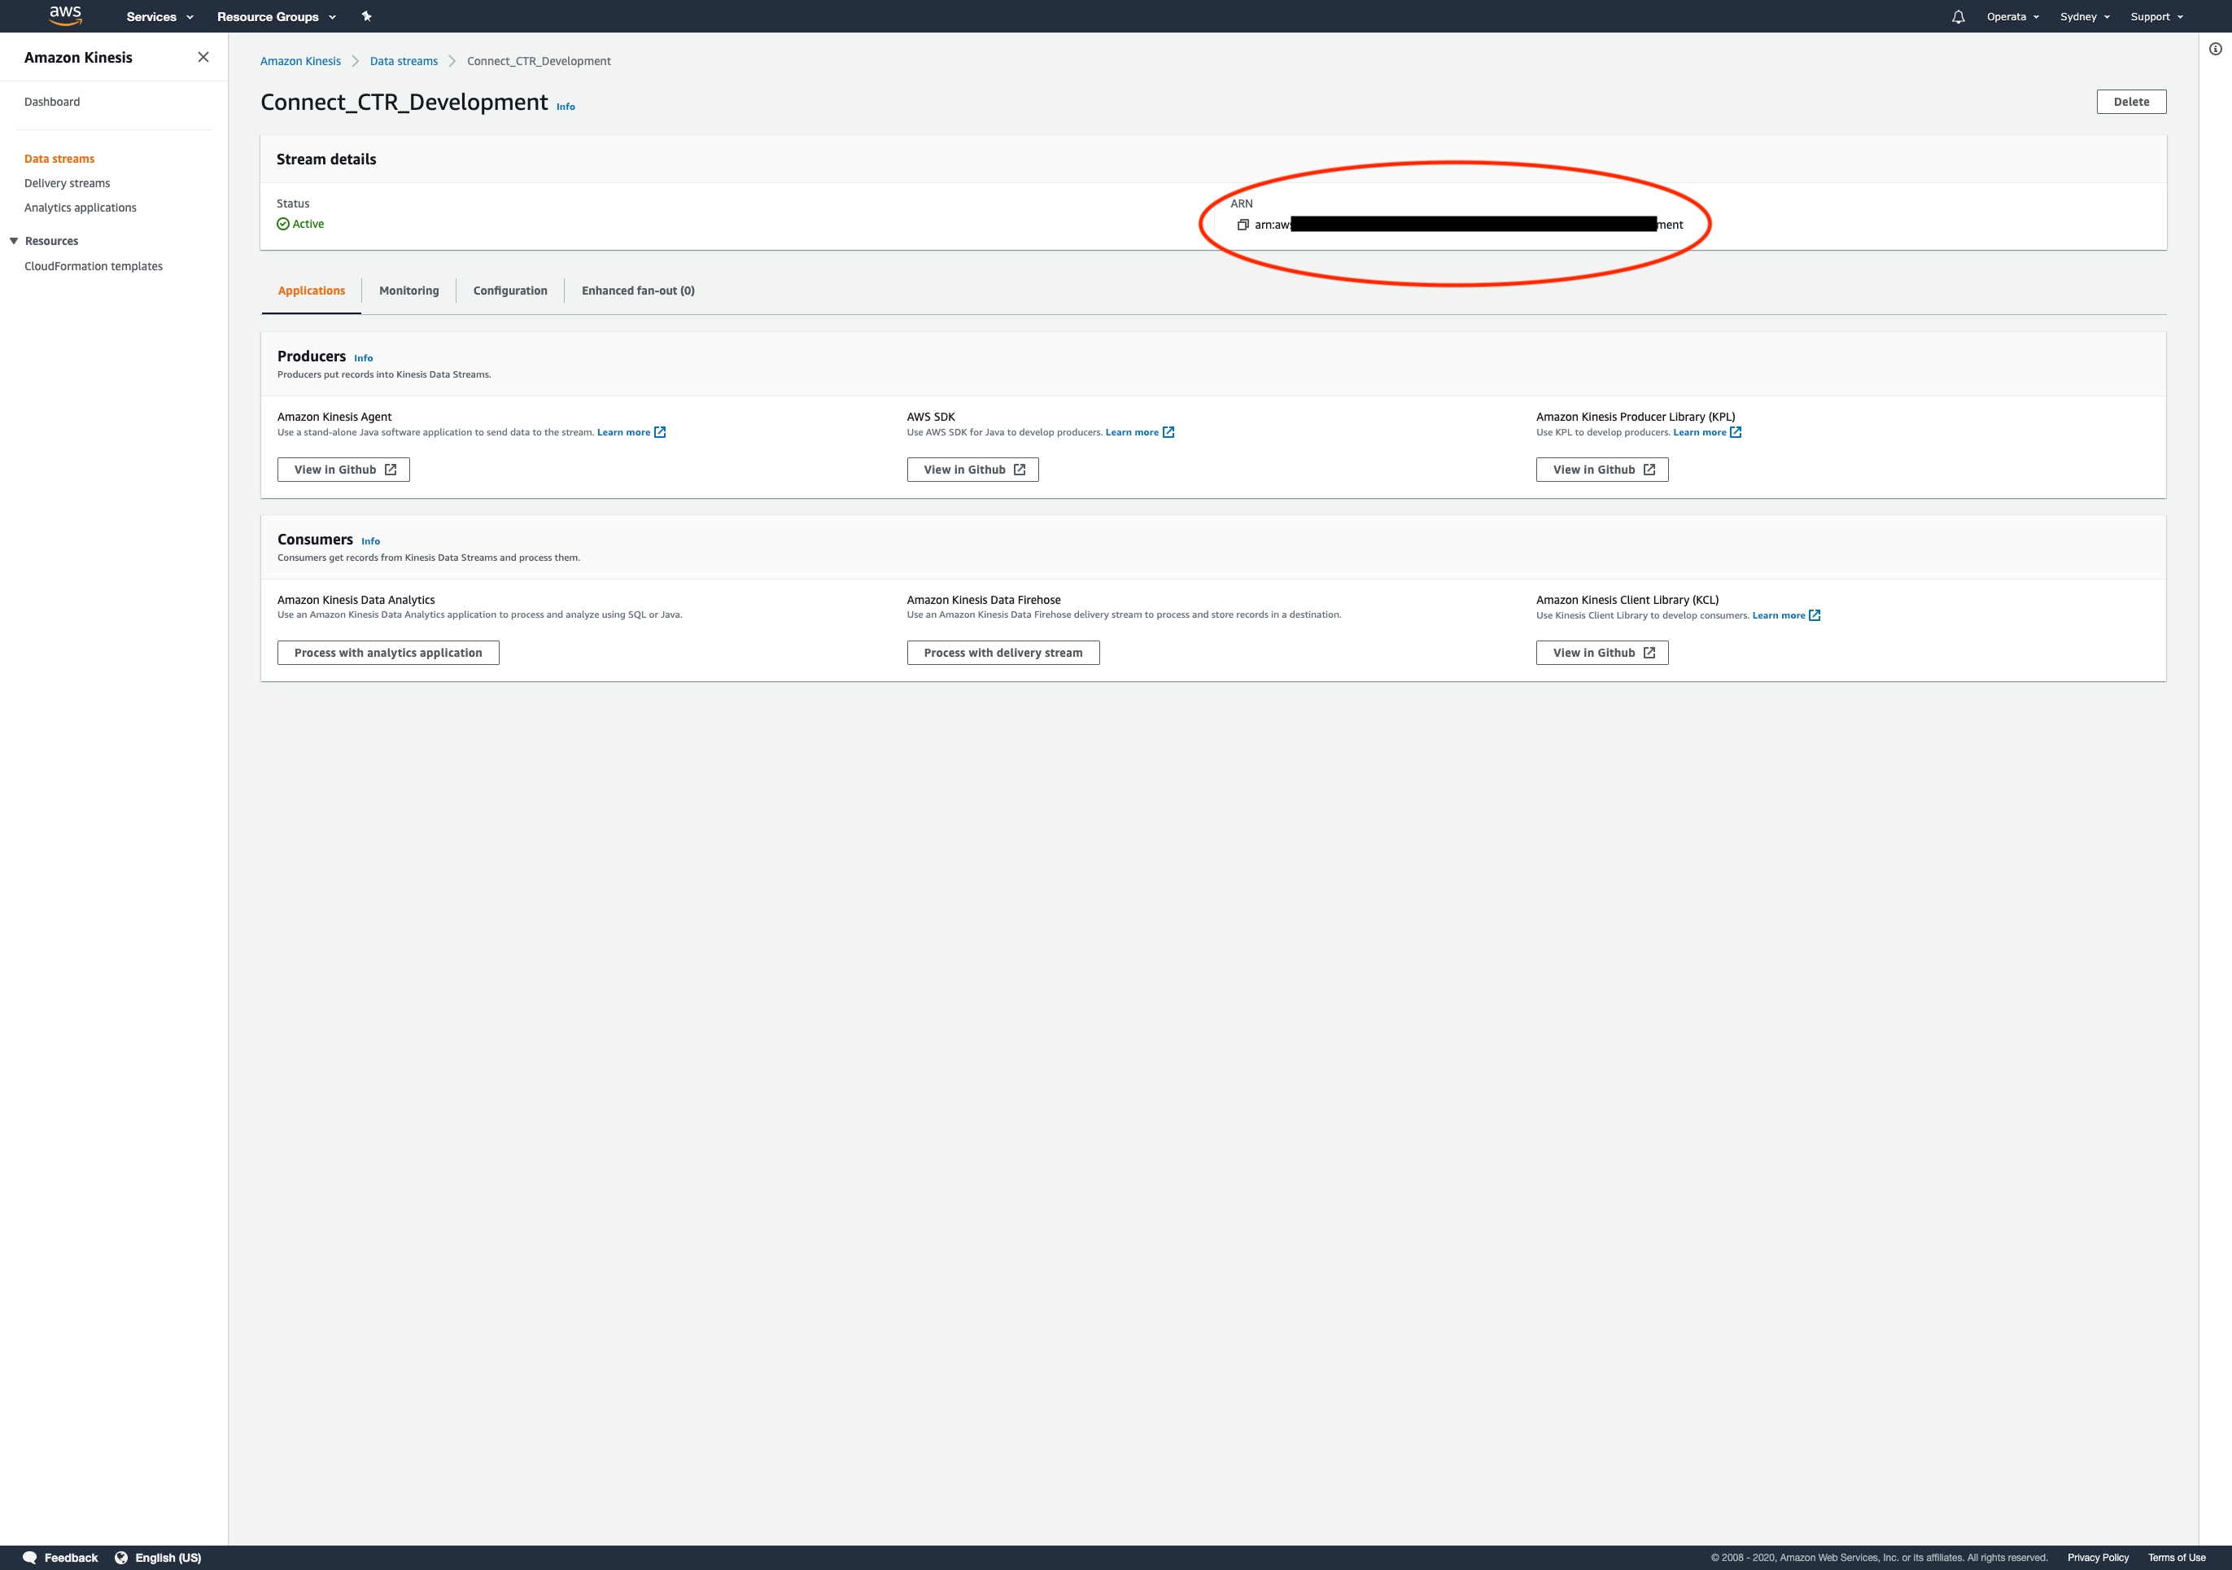Click the Data streams breadcrumb link

click(x=404, y=61)
